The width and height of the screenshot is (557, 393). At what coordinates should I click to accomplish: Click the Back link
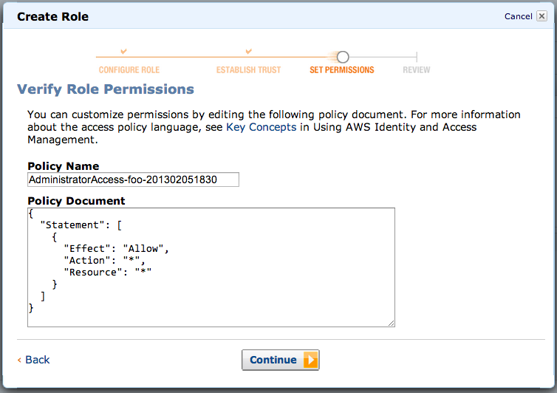point(37,360)
